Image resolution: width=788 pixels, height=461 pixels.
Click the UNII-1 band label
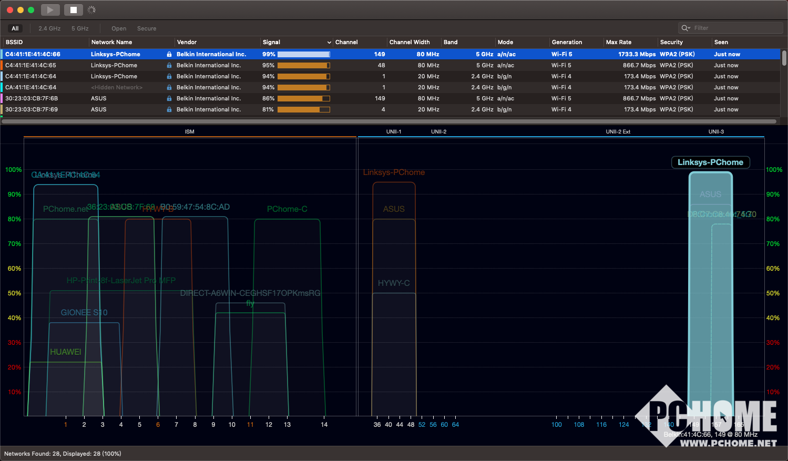coord(394,131)
